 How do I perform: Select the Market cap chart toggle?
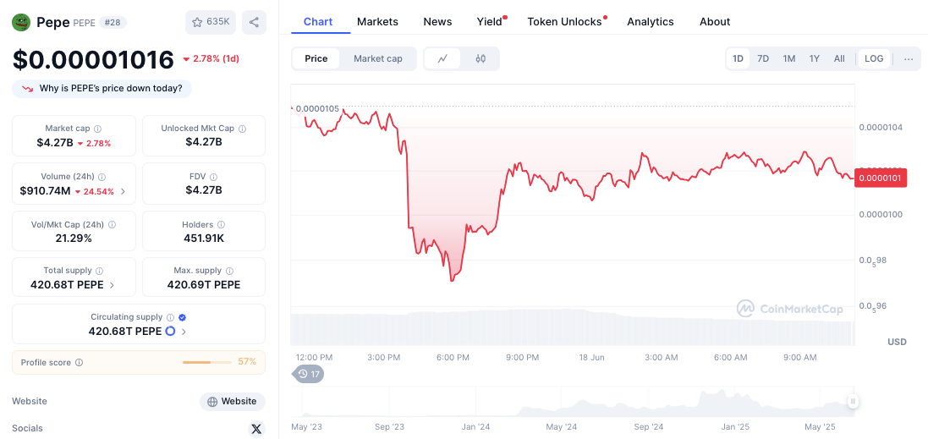(x=377, y=58)
